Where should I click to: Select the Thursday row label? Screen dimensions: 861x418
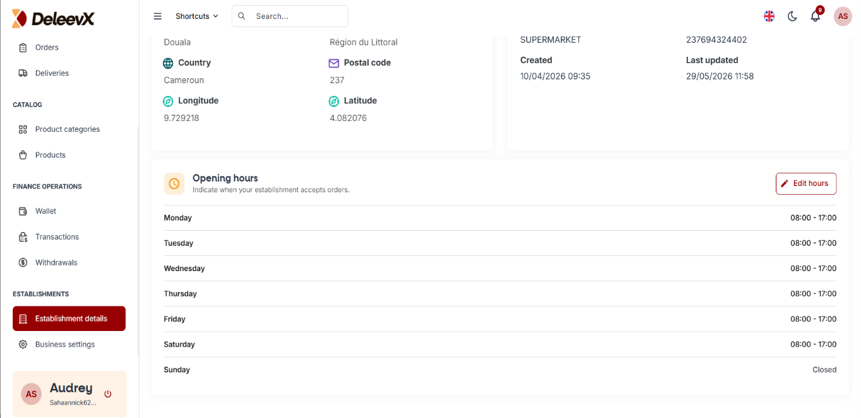point(181,294)
